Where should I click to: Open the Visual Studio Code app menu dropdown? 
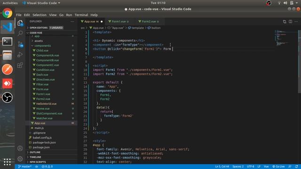pos(41,3)
